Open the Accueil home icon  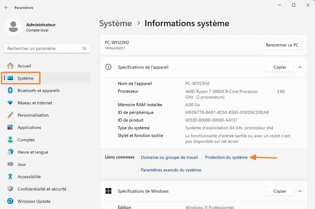tap(10, 66)
